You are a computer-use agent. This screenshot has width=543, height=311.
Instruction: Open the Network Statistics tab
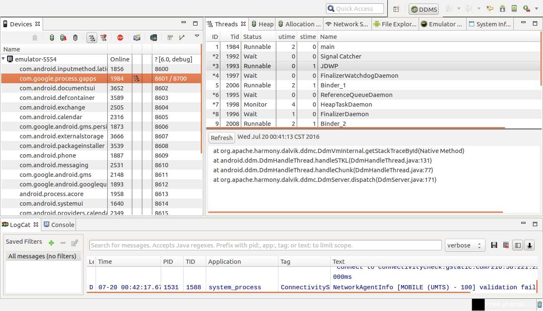(x=347, y=24)
